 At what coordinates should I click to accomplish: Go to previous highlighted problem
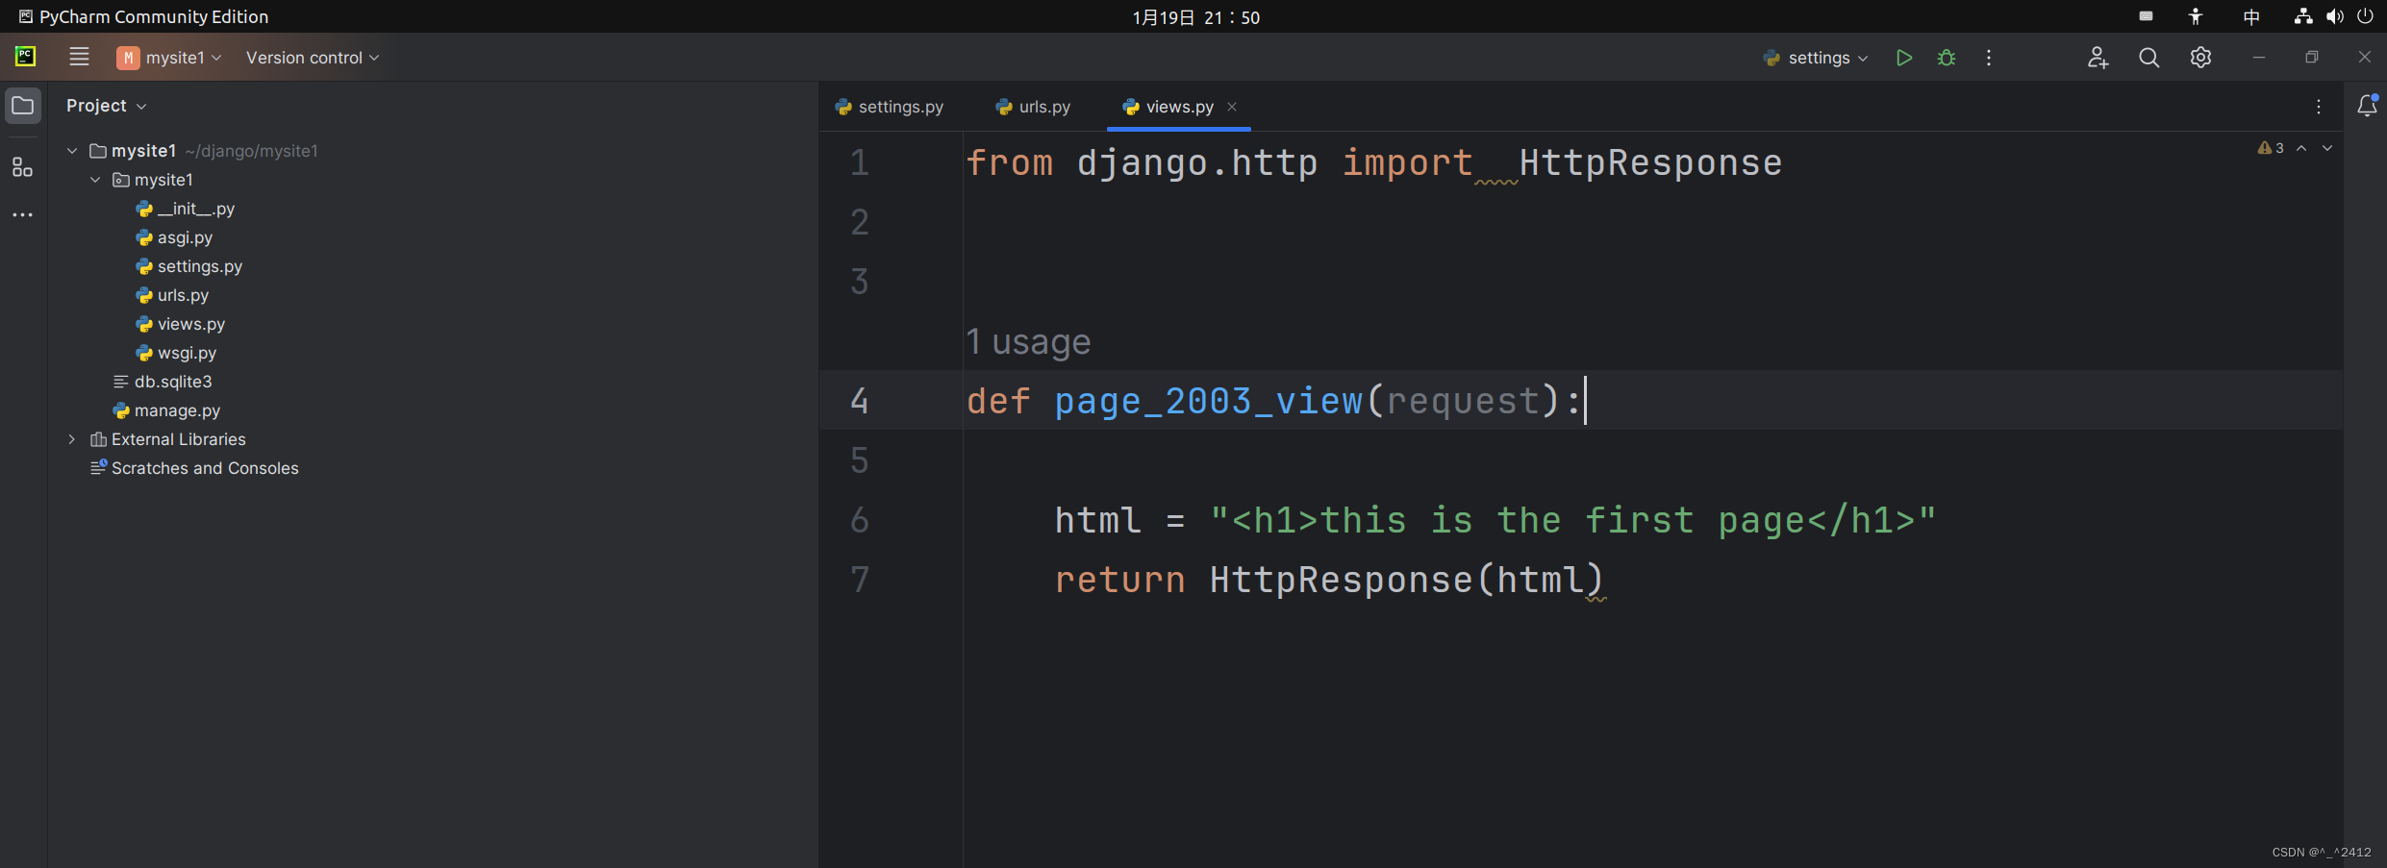coord(2301,148)
